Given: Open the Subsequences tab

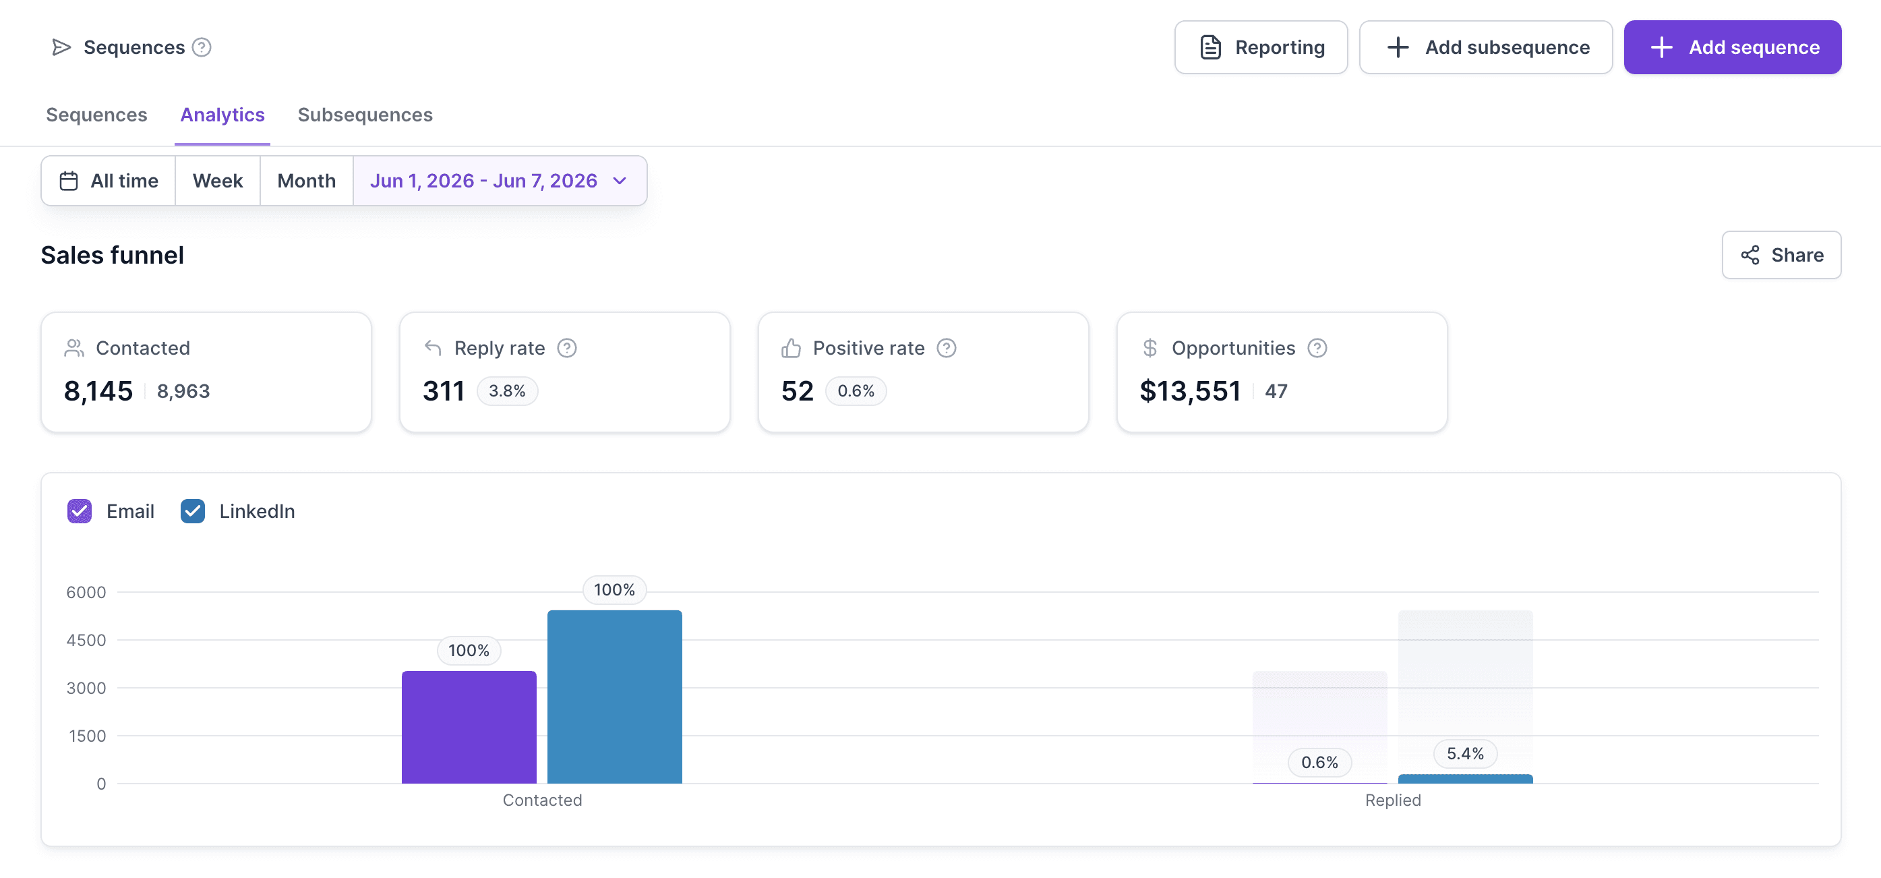Looking at the screenshot, I should click(x=364, y=115).
